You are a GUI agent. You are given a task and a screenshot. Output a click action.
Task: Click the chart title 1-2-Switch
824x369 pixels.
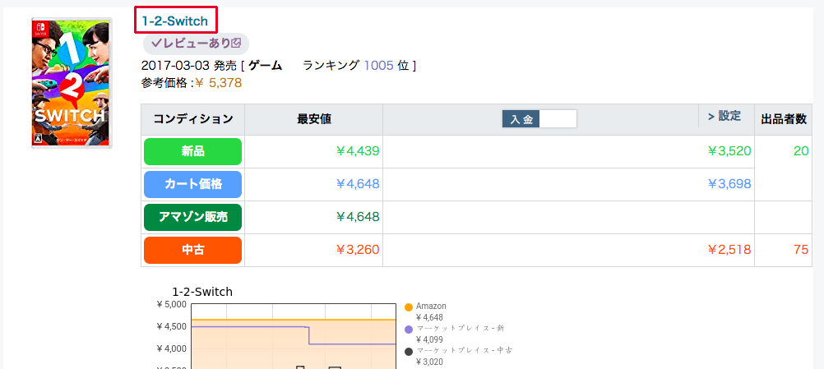point(202,292)
